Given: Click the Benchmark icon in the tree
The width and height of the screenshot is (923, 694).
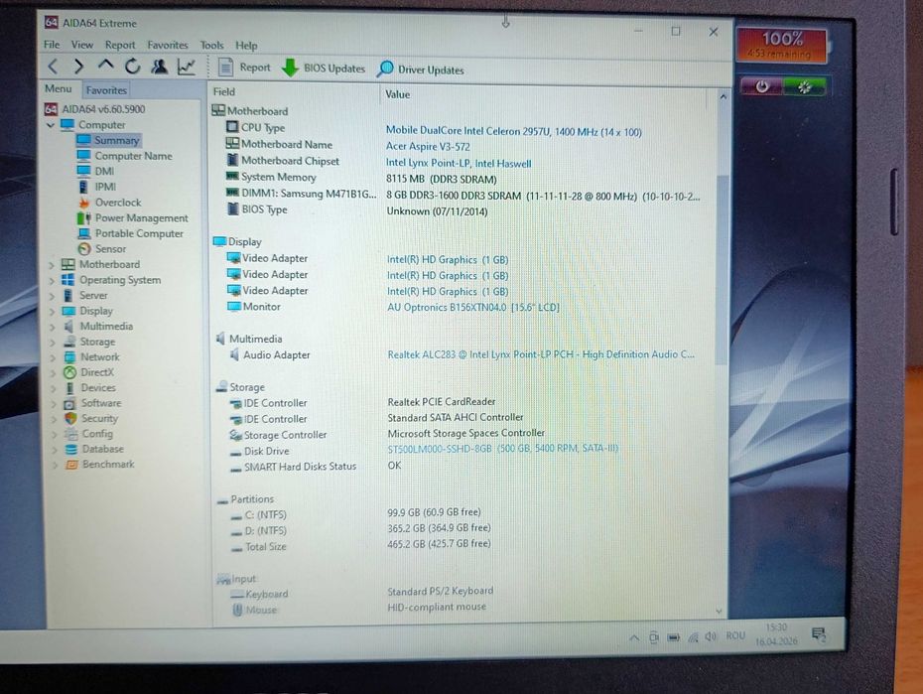Looking at the screenshot, I should click(71, 465).
